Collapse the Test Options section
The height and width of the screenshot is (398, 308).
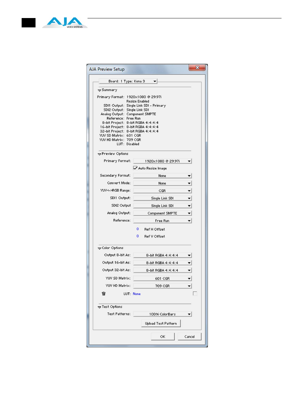coord(99,307)
